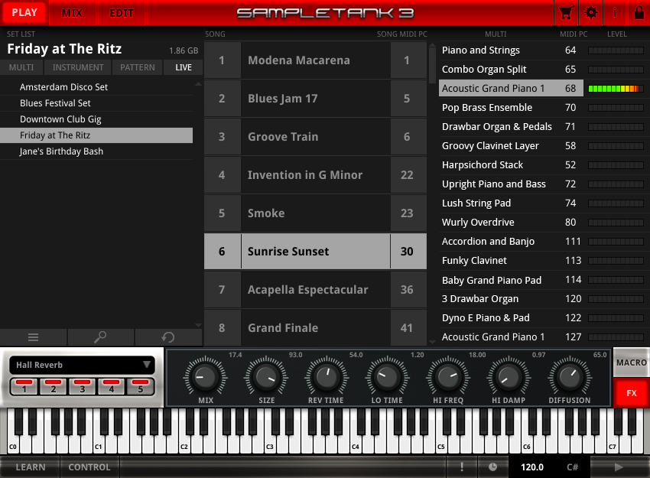
Task: Select Jane's Birthday Bash set
Action: [96, 151]
